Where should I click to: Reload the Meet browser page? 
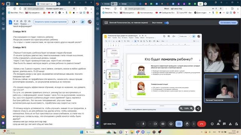pos(121,9)
